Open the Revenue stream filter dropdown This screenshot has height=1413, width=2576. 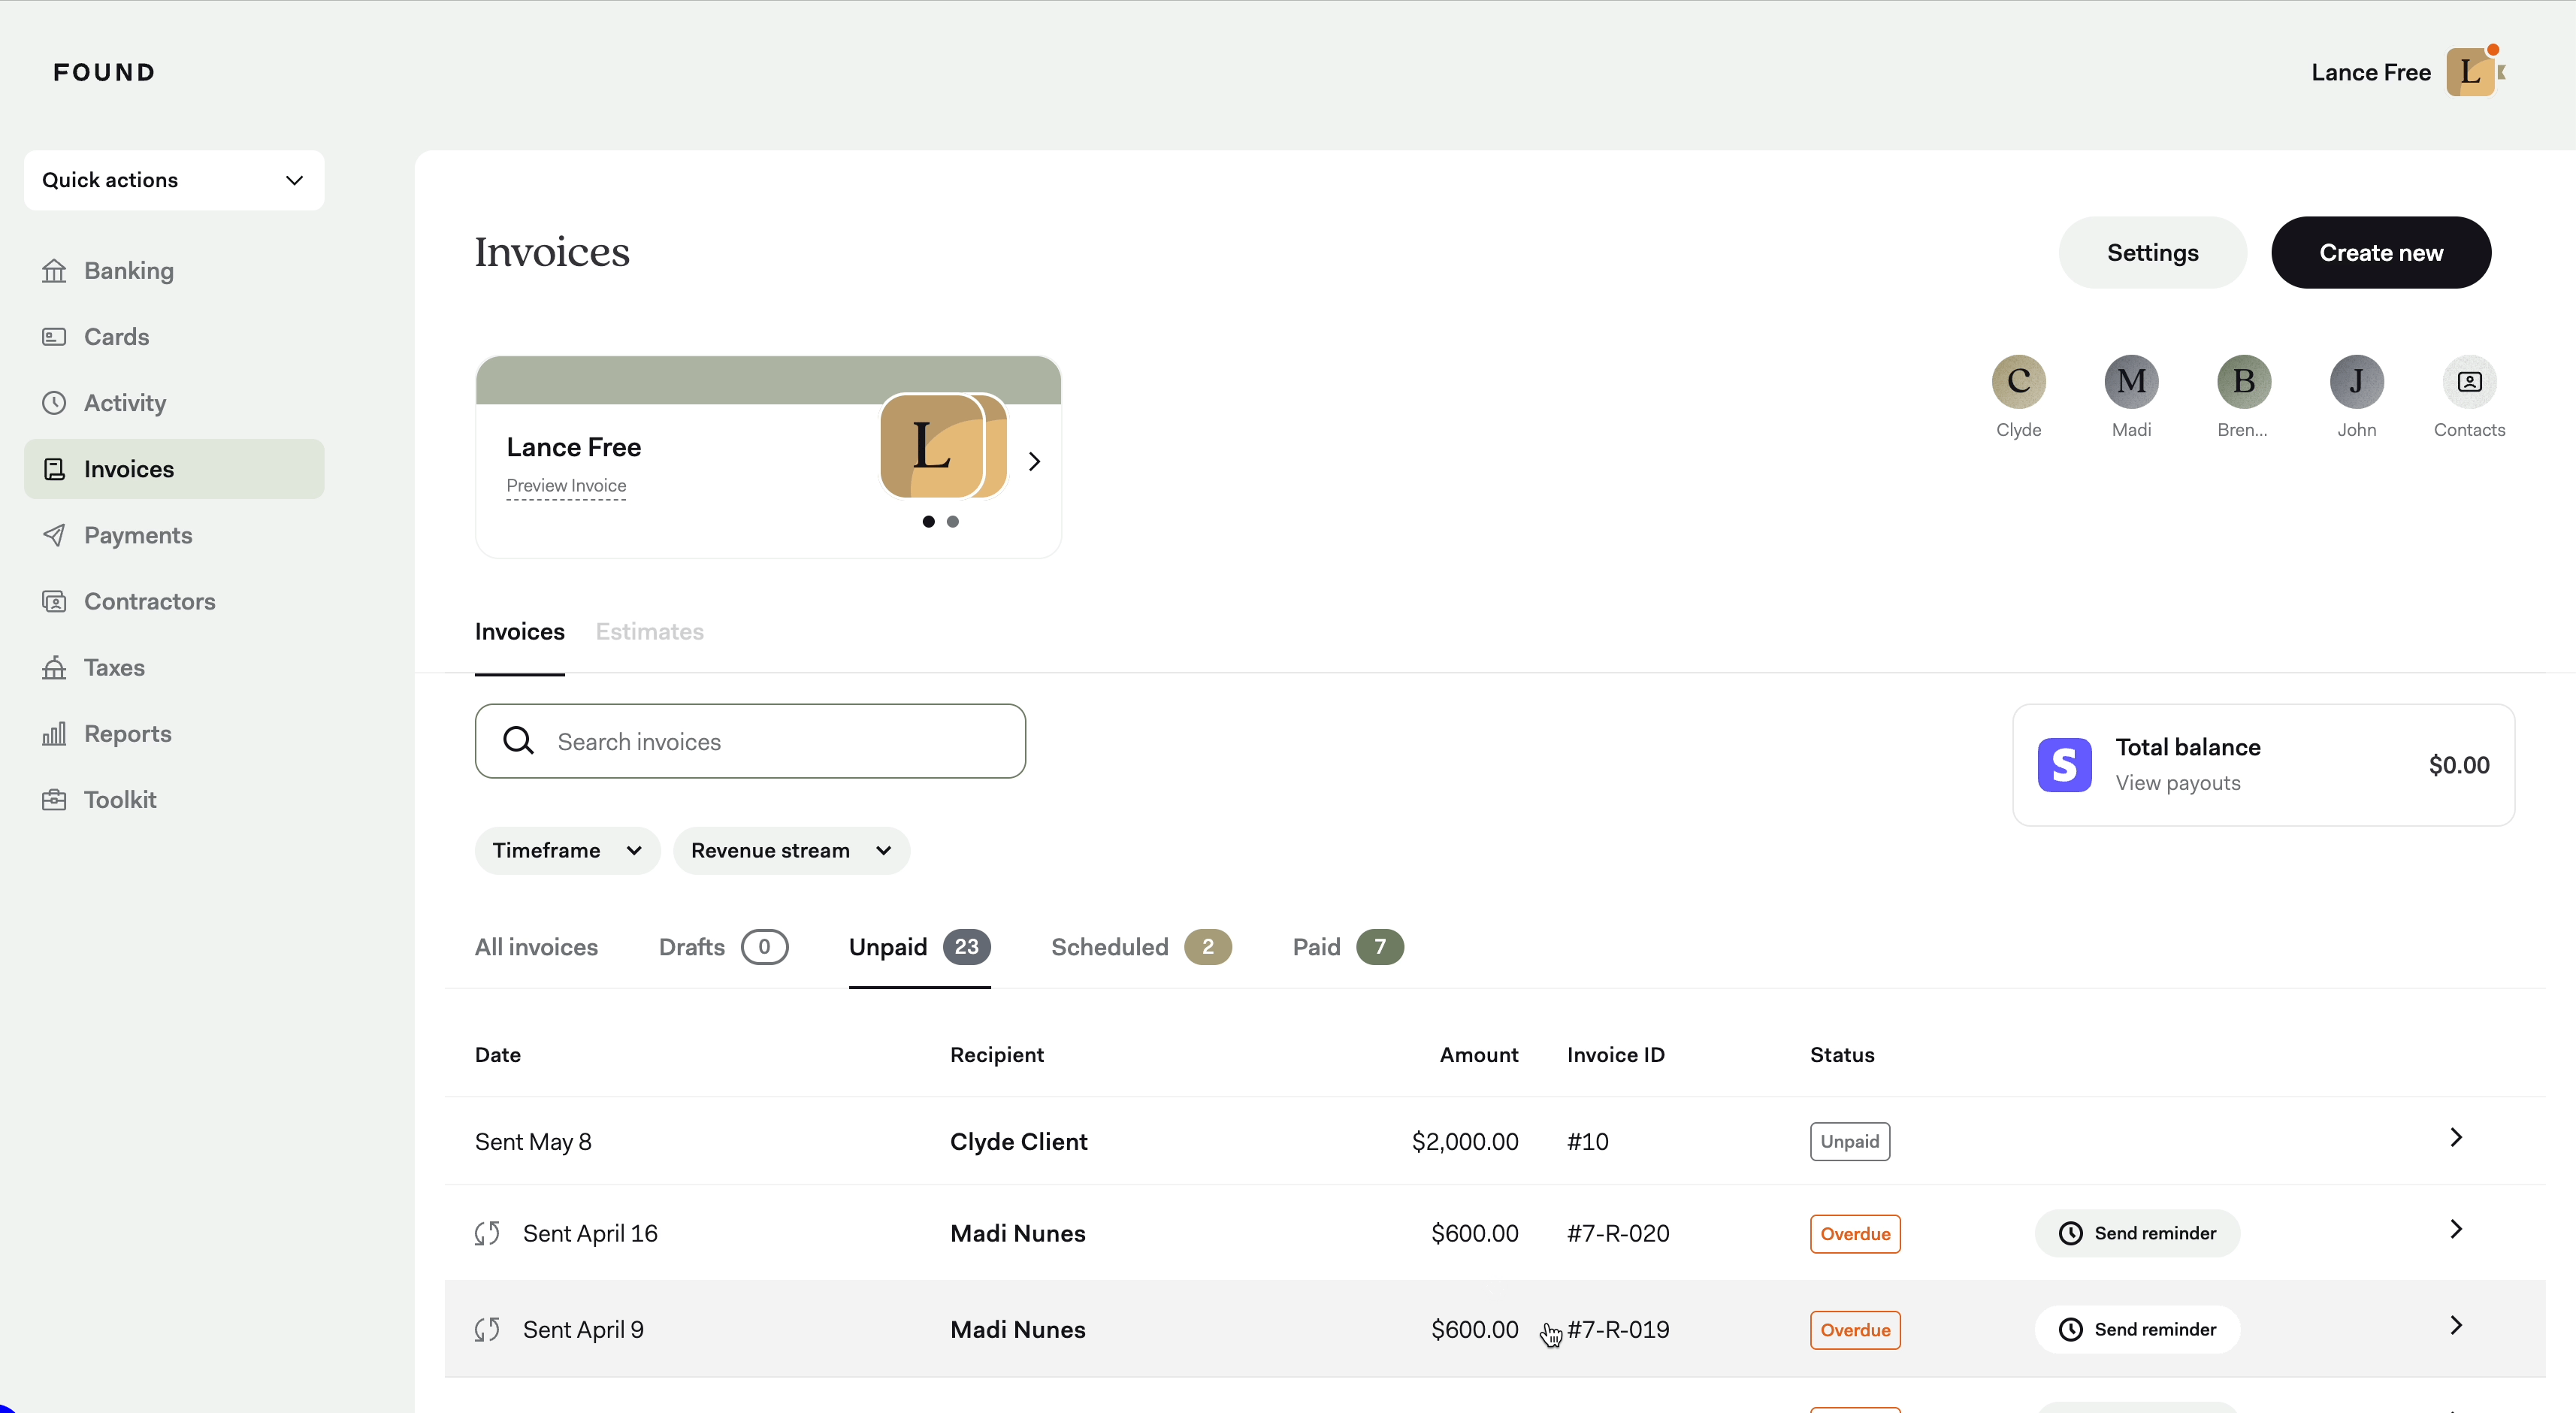pyautogui.click(x=790, y=850)
